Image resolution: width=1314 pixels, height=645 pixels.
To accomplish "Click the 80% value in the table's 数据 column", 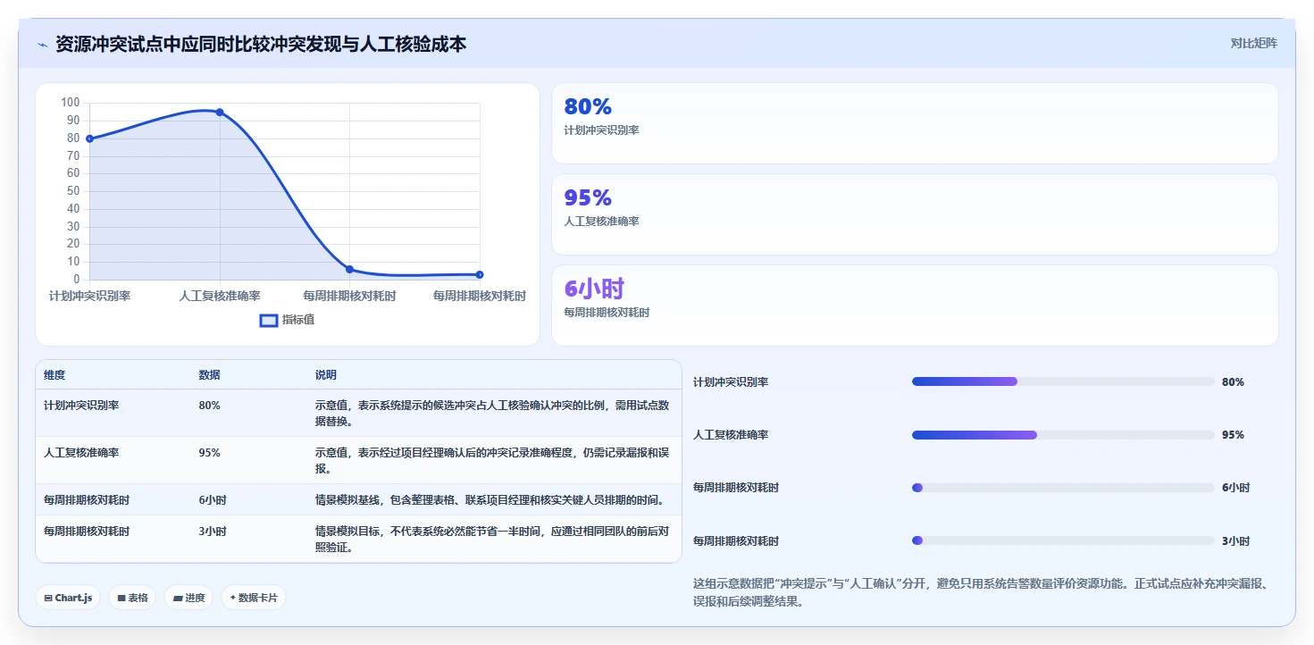I will (209, 405).
